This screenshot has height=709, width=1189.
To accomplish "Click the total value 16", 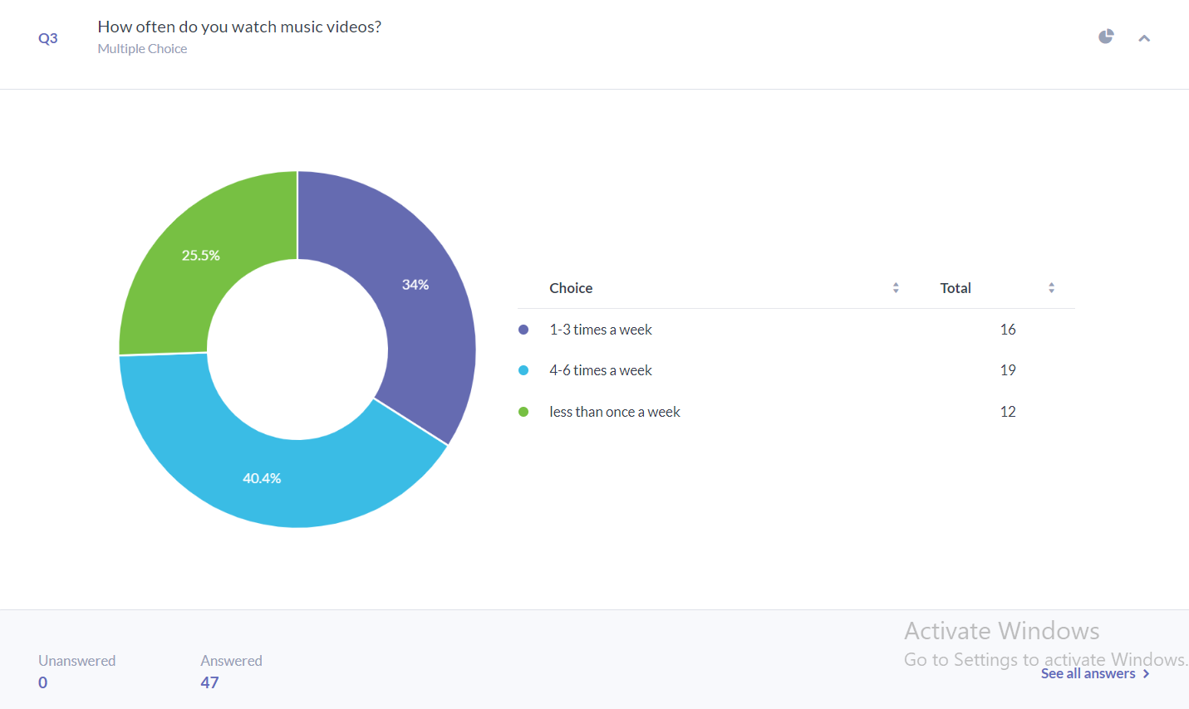I will point(1008,330).
